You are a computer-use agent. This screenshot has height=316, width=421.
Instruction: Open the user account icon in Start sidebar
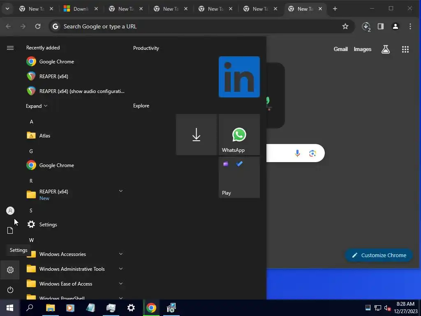[10, 211]
